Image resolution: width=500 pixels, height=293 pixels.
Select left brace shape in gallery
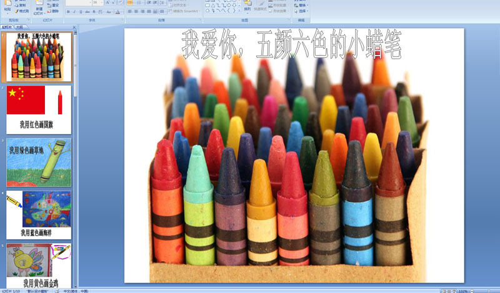[x=229, y=11]
